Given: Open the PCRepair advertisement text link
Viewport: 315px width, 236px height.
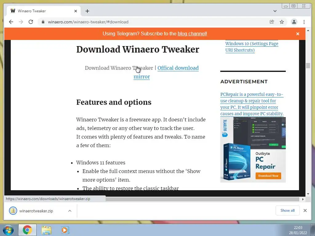Looking at the screenshot, I should point(252,104).
